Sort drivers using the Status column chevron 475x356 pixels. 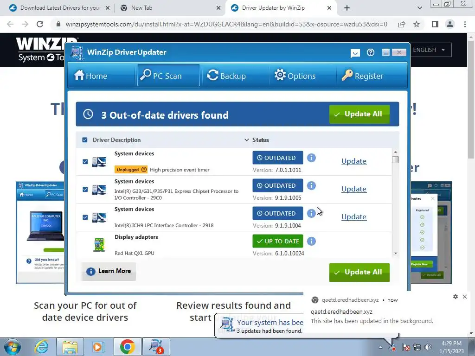247,140
